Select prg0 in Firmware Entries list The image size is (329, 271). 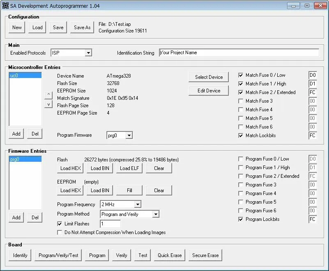(25, 159)
